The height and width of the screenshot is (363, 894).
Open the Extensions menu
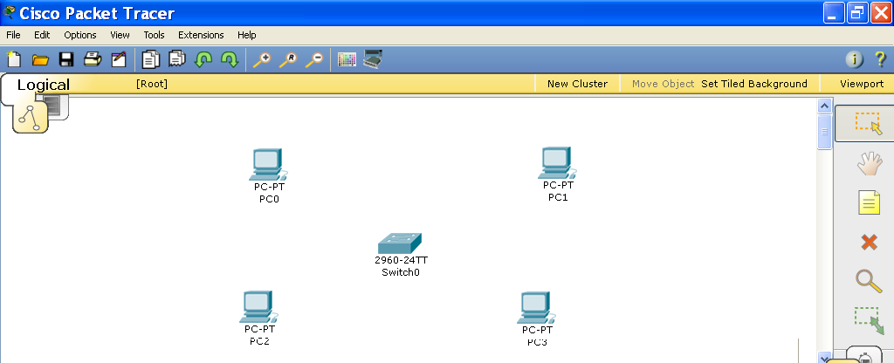(202, 35)
